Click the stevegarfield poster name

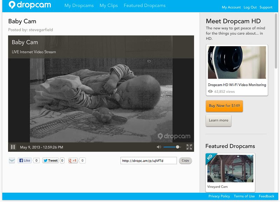[x=41, y=30]
